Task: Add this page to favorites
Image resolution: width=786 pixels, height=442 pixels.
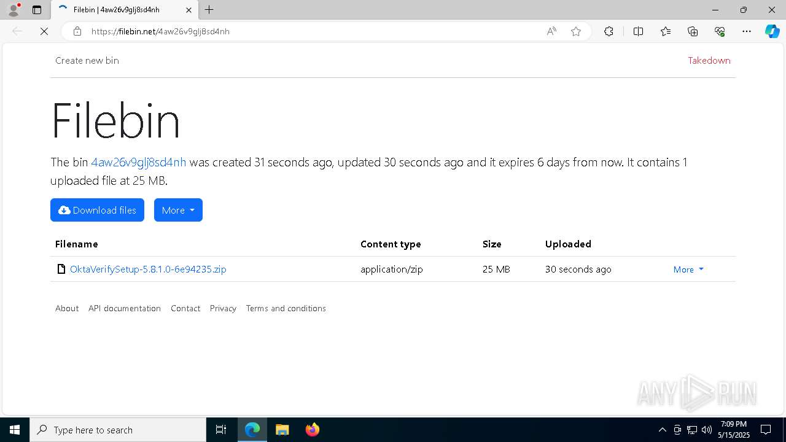Action: pyautogui.click(x=576, y=31)
